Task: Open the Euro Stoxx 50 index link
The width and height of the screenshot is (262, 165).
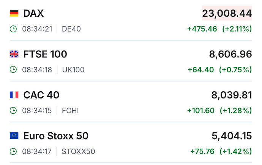Action: 56,136
